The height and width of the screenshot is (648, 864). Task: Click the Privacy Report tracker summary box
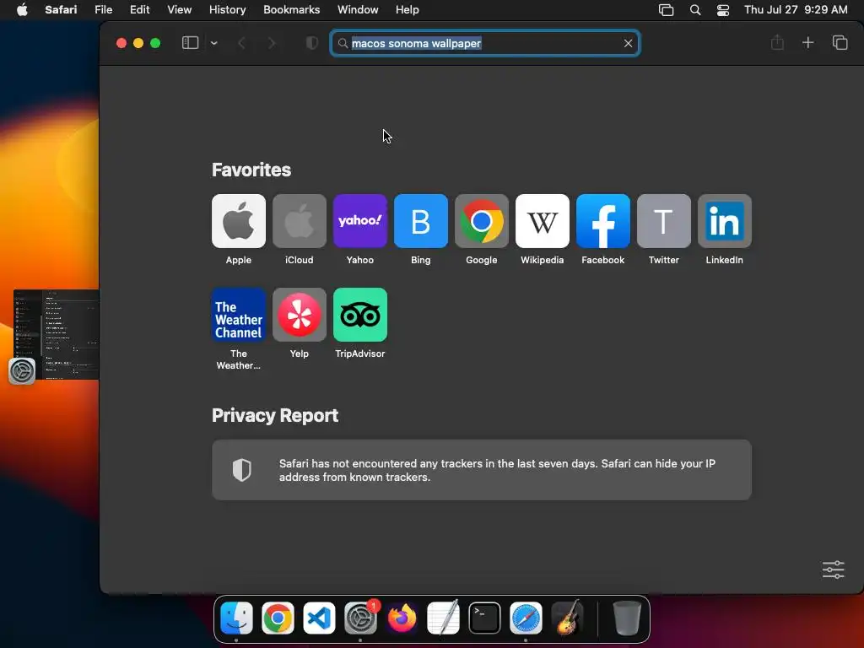[482, 470]
